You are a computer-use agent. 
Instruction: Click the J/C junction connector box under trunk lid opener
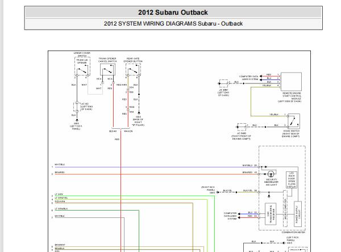click(x=77, y=107)
